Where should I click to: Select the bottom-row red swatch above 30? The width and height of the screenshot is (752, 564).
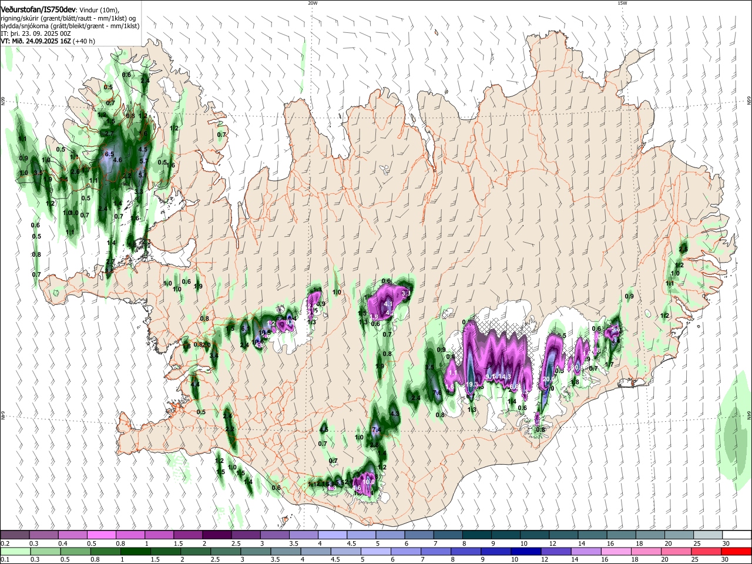click(736, 551)
